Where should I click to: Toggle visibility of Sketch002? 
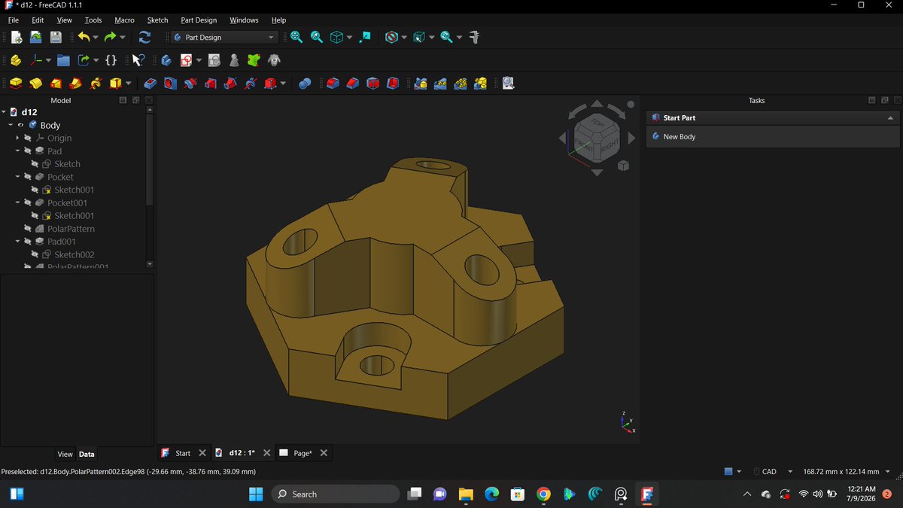(x=35, y=254)
